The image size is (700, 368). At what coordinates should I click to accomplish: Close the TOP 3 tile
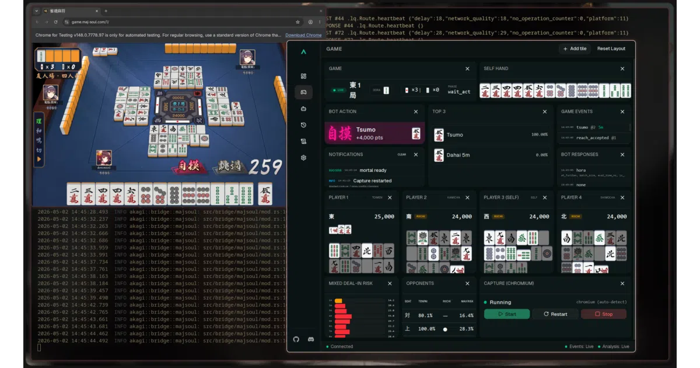click(x=545, y=112)
